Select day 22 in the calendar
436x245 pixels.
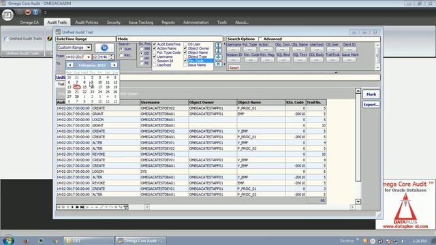click(x=84, y=92)
